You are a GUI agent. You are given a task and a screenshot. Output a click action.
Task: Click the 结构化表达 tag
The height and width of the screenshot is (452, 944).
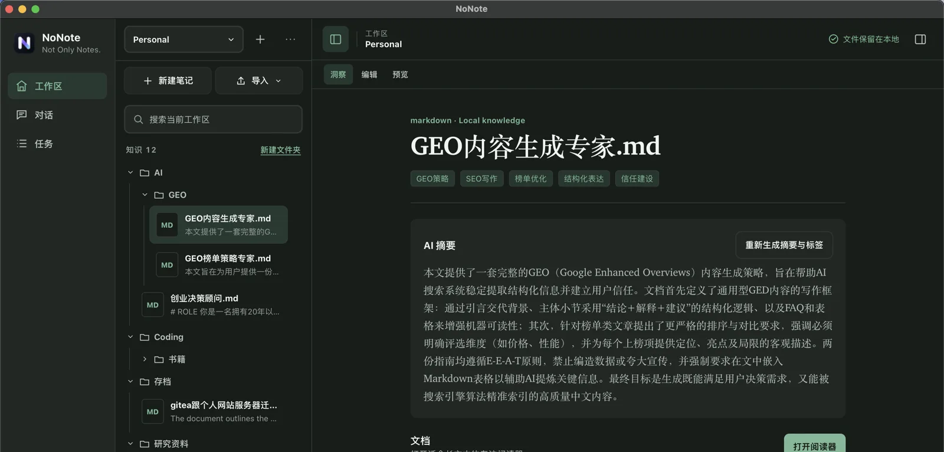click(x=584, y=179)
